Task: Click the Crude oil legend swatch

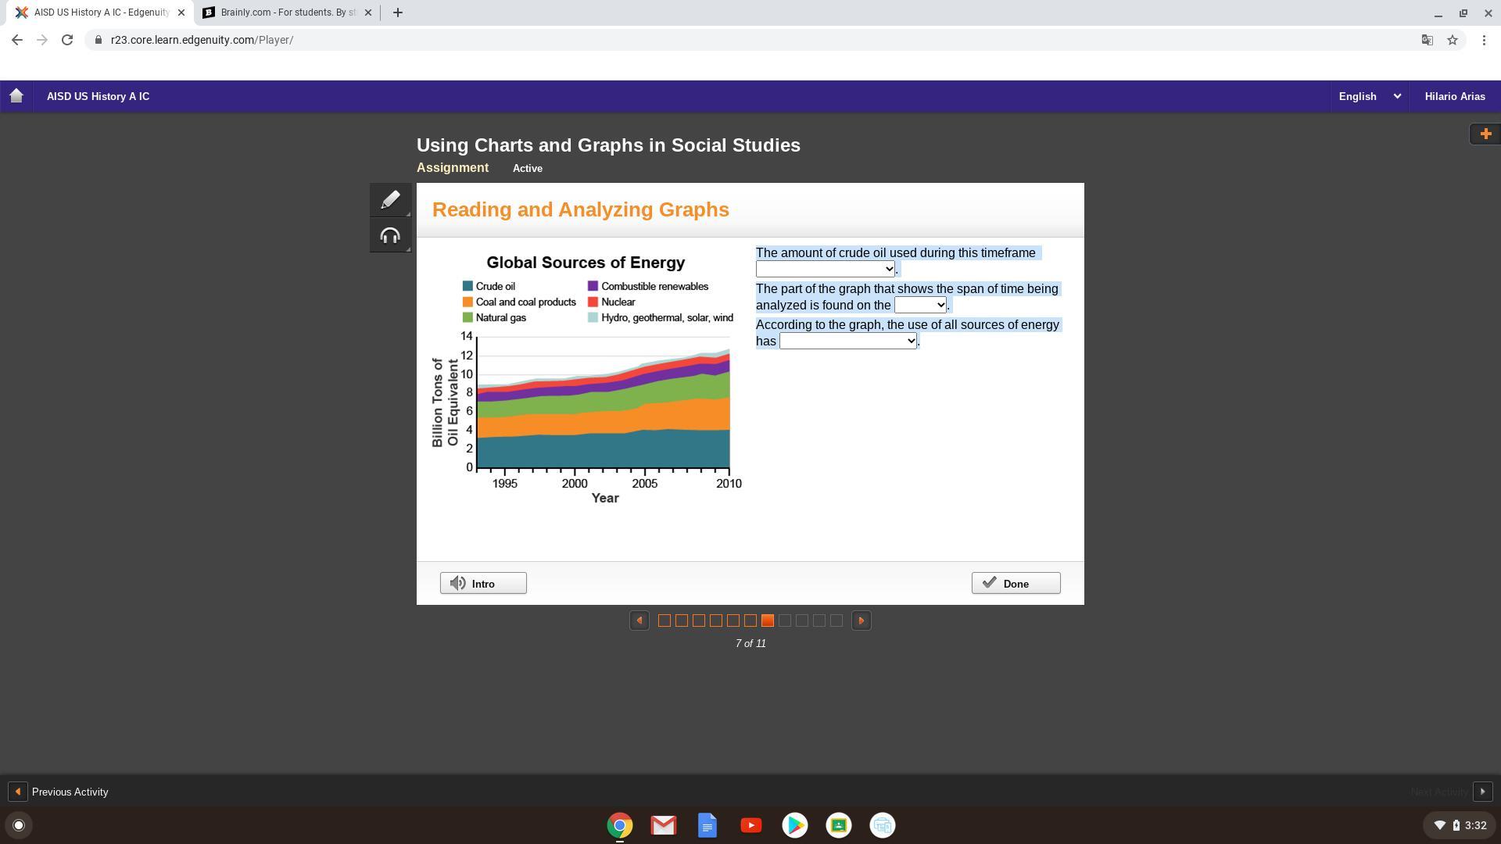Action: [x=467, y=287]
